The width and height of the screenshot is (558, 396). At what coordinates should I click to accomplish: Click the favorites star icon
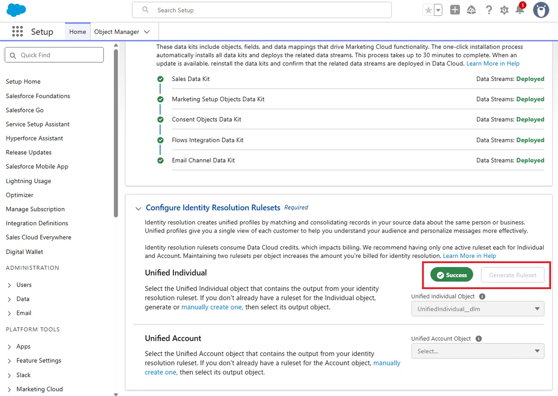pos(428,10)
